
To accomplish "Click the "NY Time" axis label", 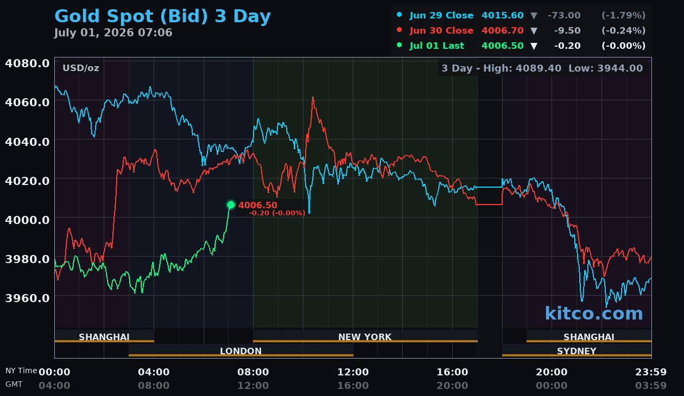I will pos(21,371).
